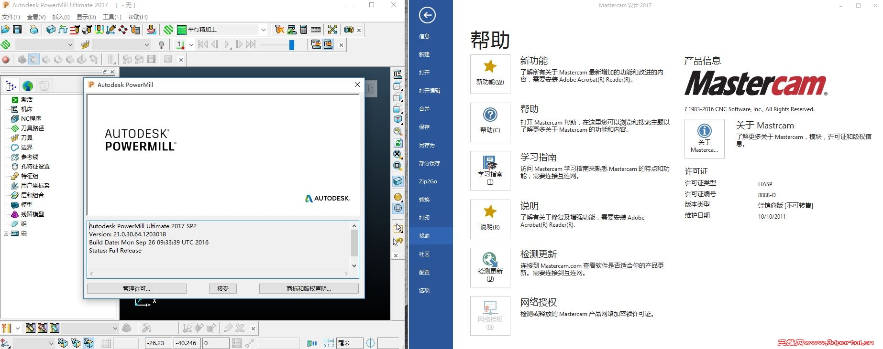Screen dimensions: 883x349
Task: Click the 毫米 units field in status bar
Action: [350, 343]
